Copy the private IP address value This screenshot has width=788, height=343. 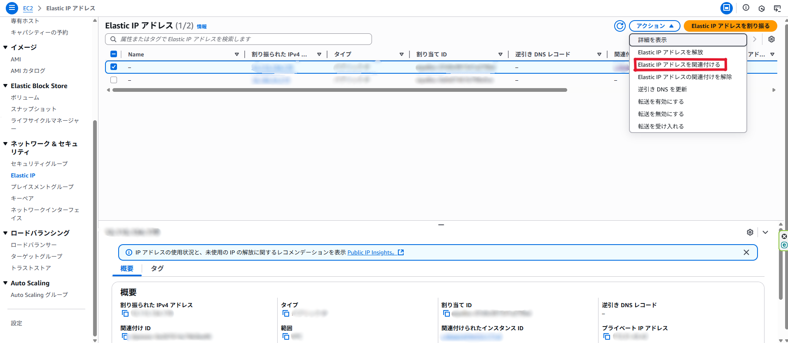click(607, 336)
